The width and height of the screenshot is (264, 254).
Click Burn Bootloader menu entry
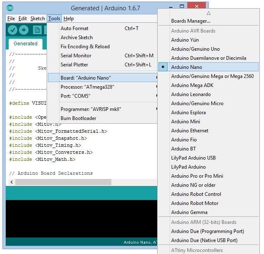coord(78,118)
